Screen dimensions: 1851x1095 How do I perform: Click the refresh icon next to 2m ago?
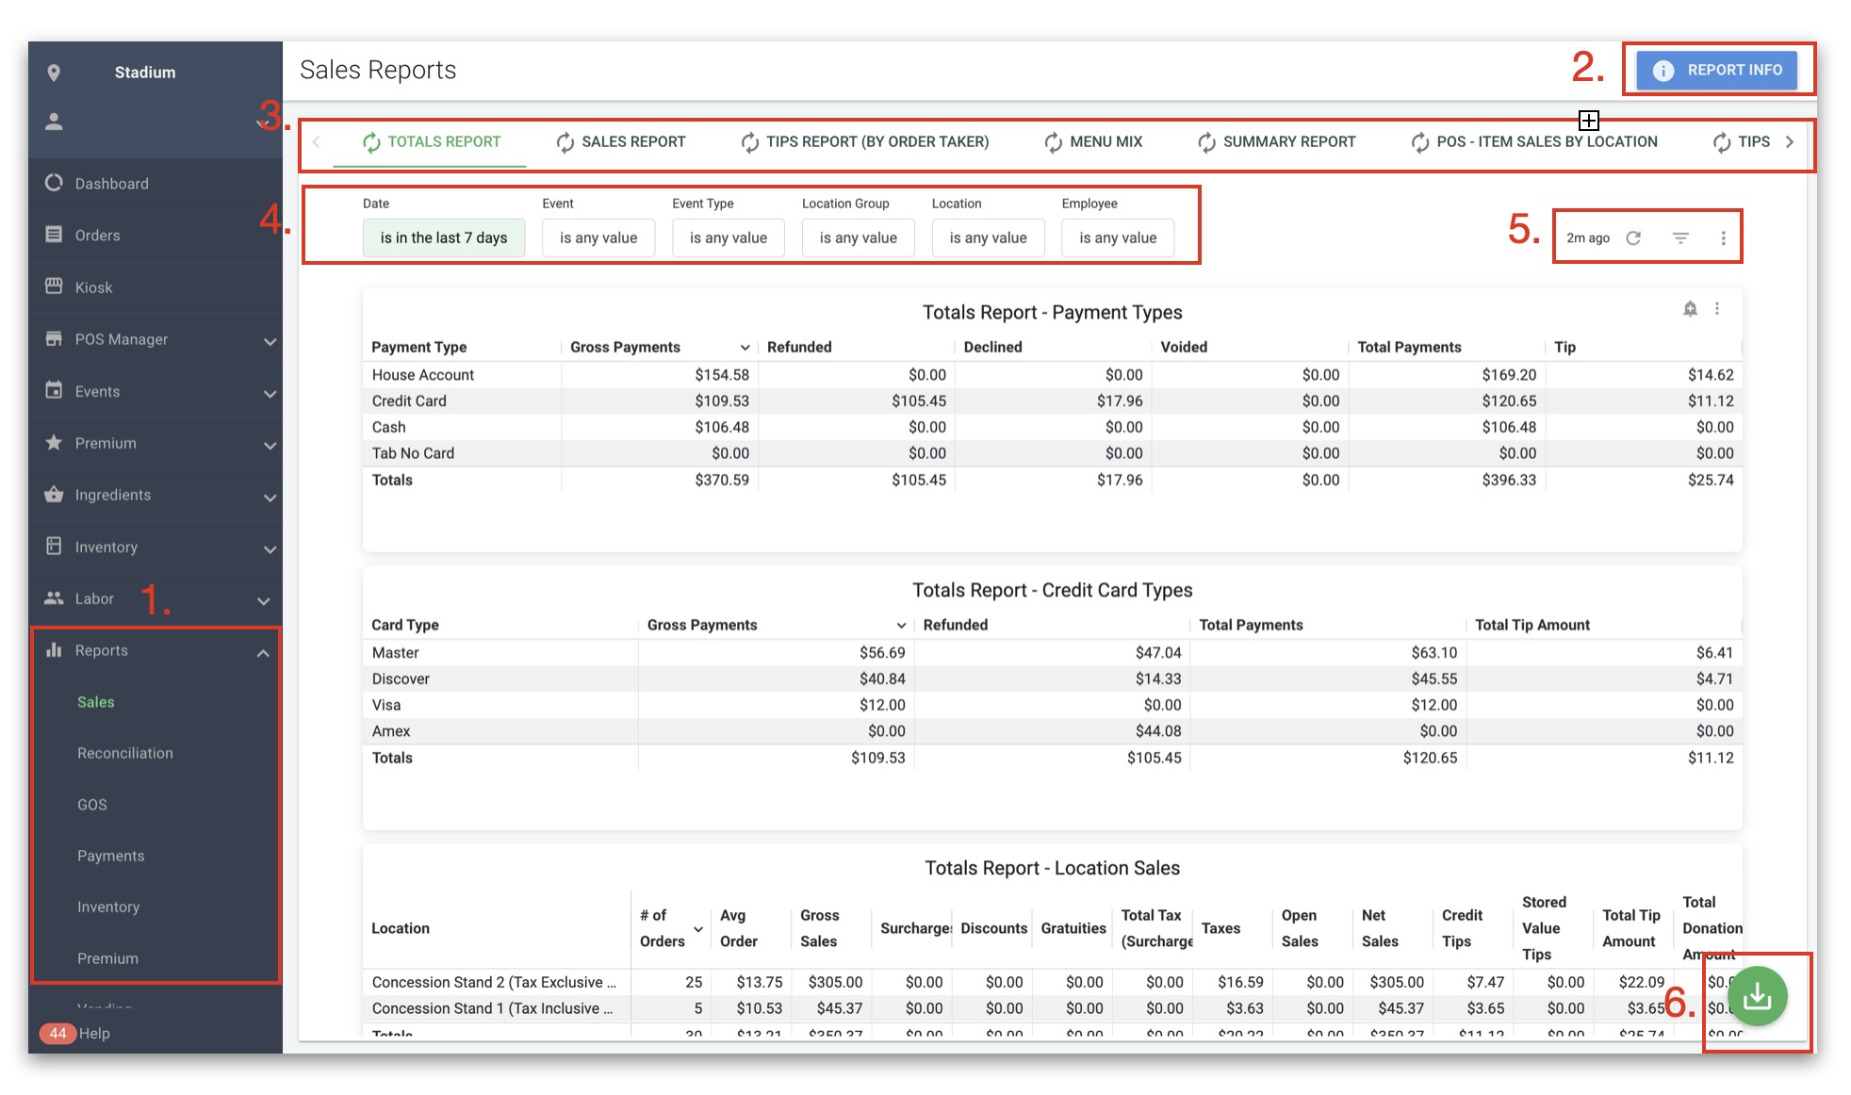coord(1633,237)
